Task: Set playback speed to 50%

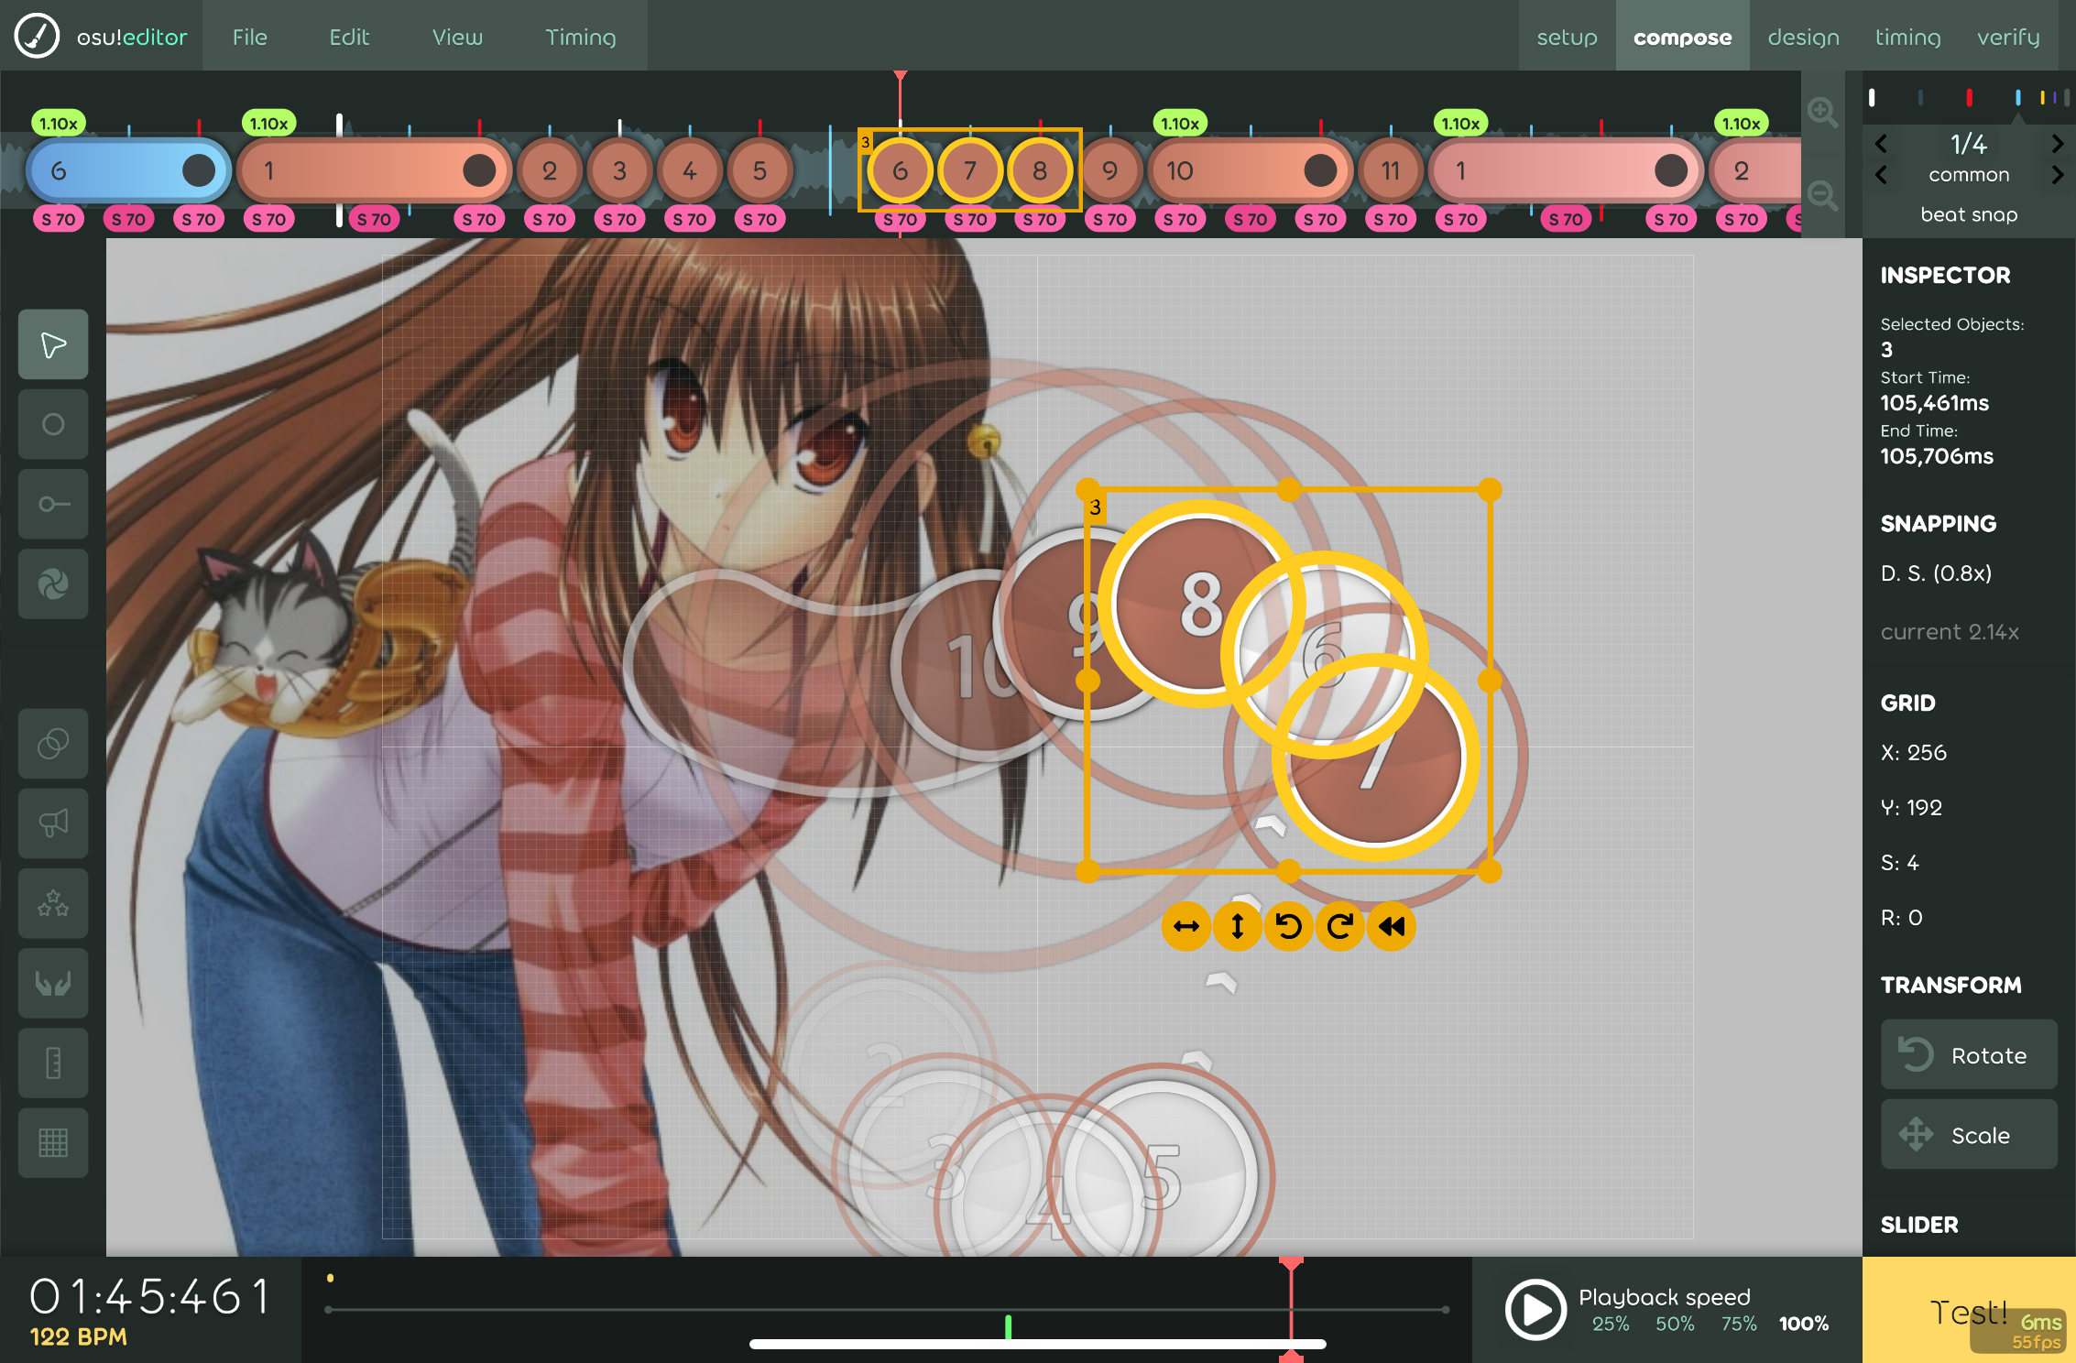Action: tap(1674, 1324)
